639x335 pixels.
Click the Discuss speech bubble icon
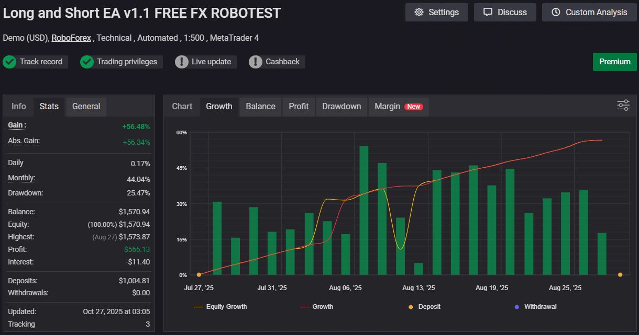[x=488, y=13]
